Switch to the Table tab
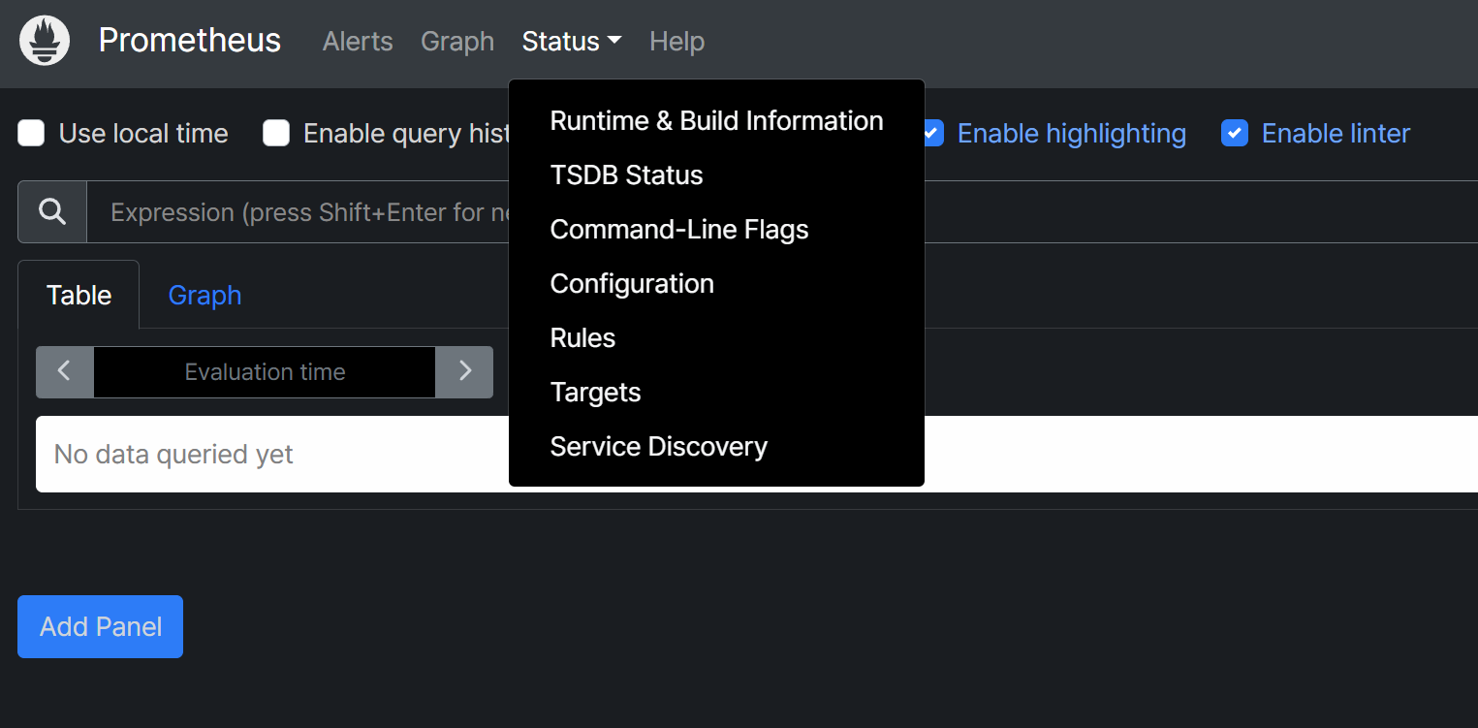This screenshot has width=1478, height=728. 79,295
